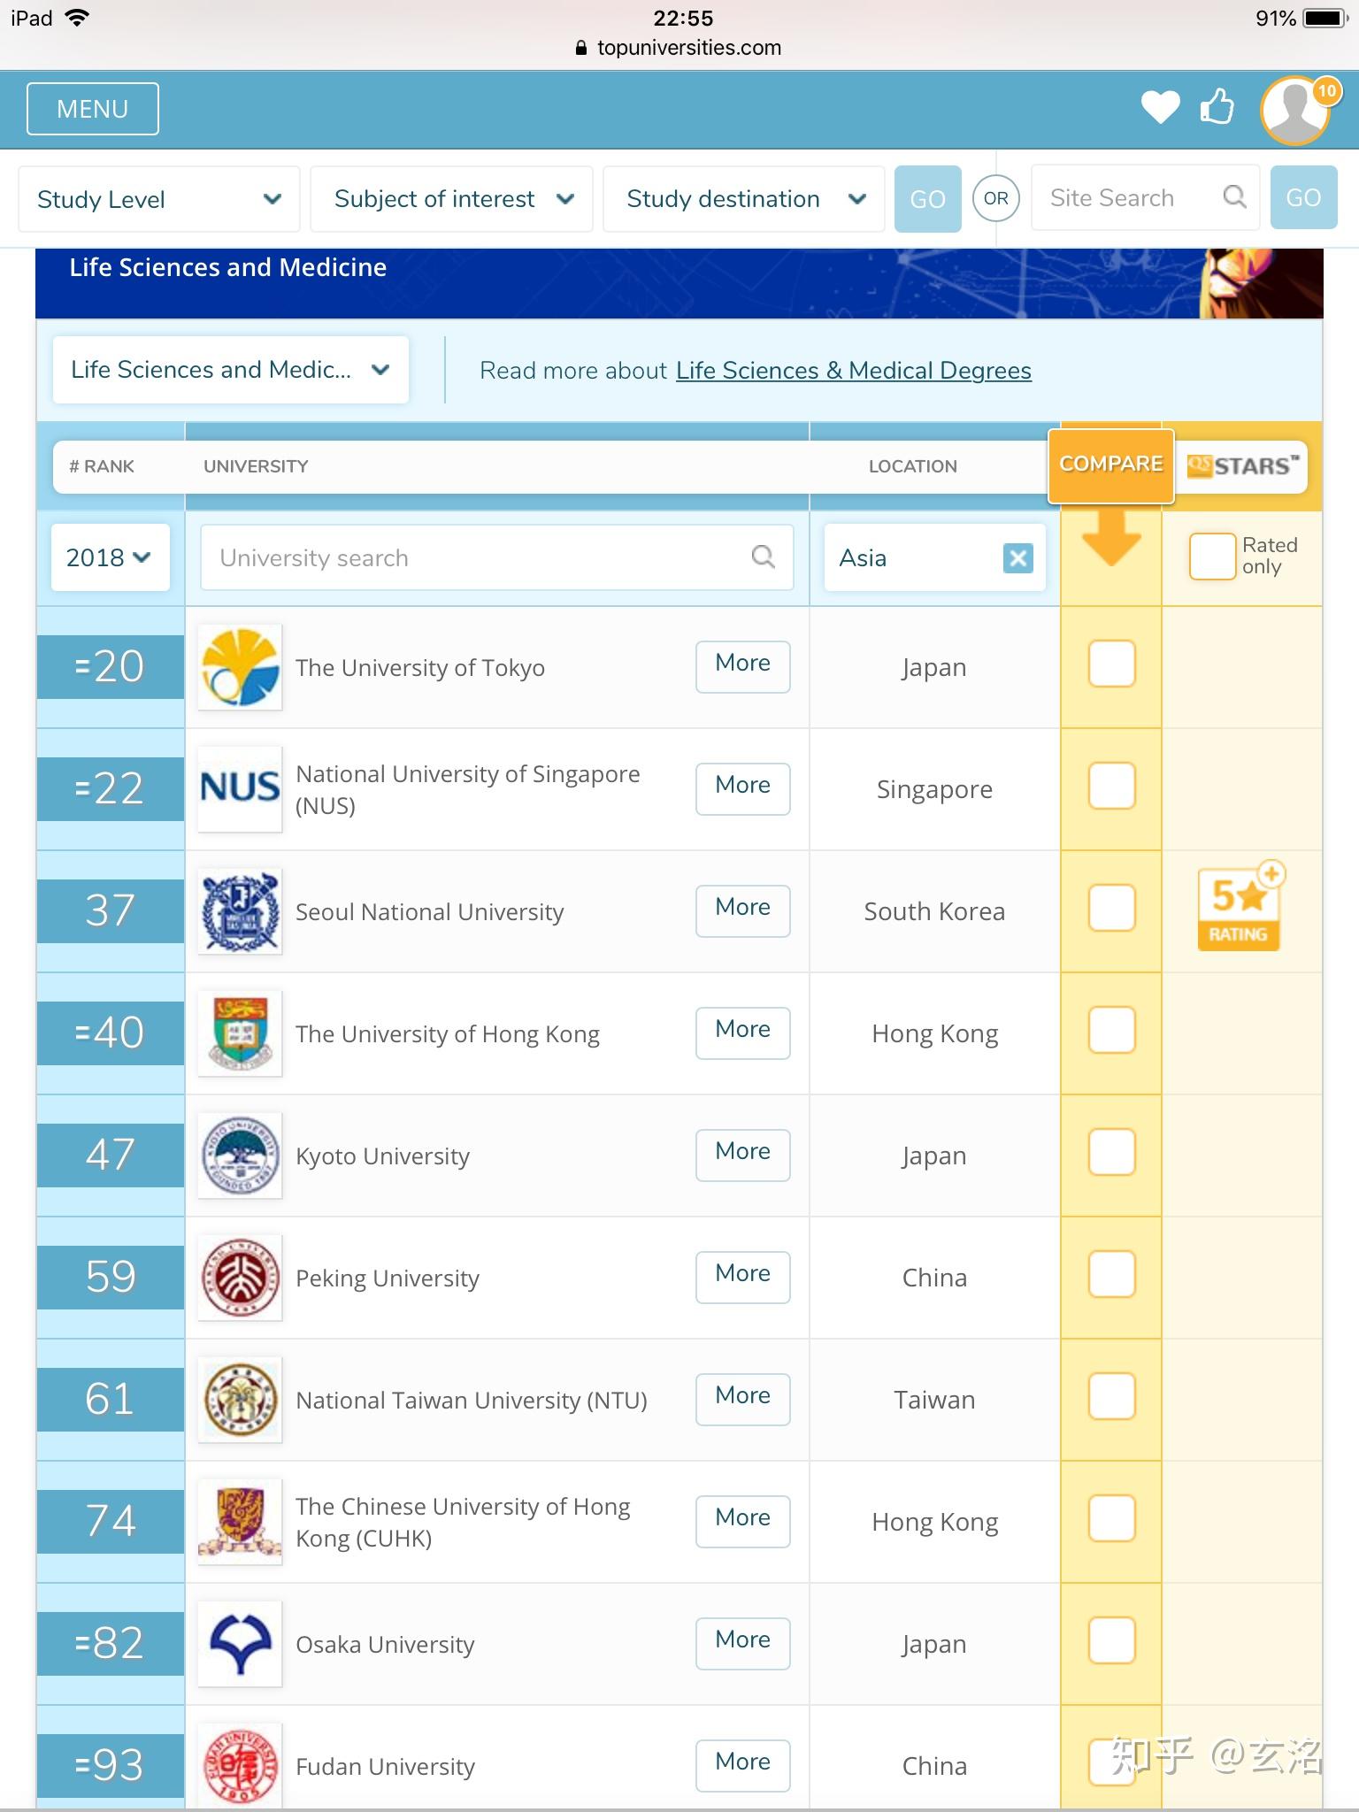Tap GO next to Study destination

pos(928,199)
